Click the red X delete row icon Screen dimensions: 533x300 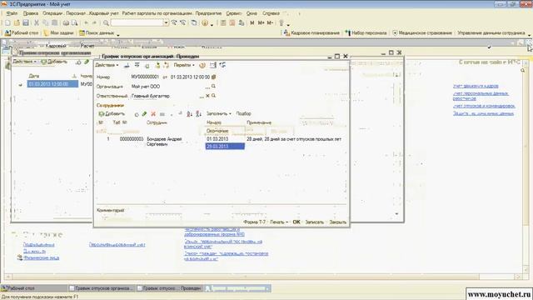coord(153,114)
